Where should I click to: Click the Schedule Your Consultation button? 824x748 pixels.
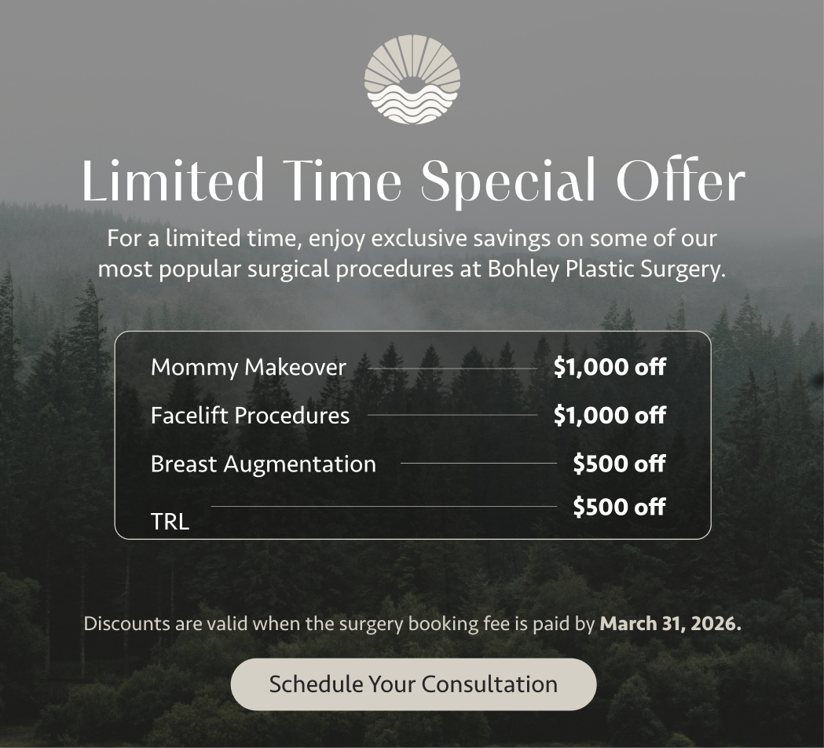coord(413,684)
